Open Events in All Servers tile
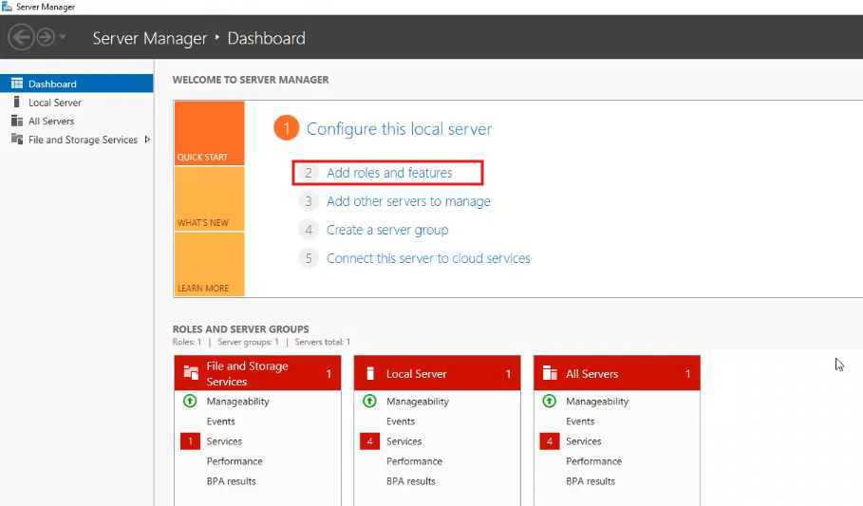 click(x=580, y=422)
